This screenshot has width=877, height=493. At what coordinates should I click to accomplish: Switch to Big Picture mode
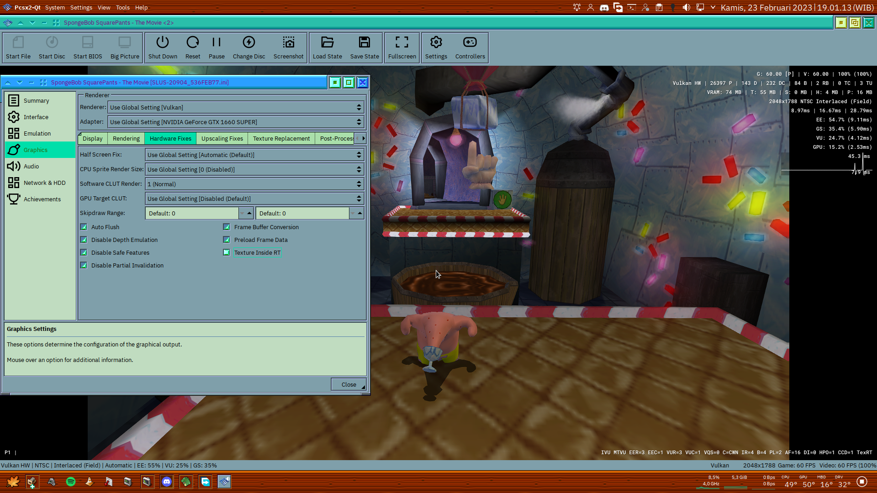tap(124, 47)
